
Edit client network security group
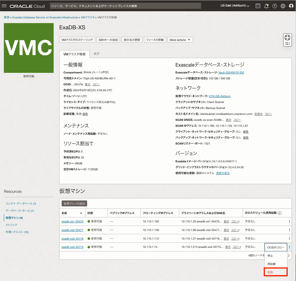tap(246, 132)
